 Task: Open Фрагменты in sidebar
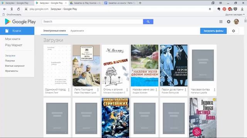tap(12, 71)
